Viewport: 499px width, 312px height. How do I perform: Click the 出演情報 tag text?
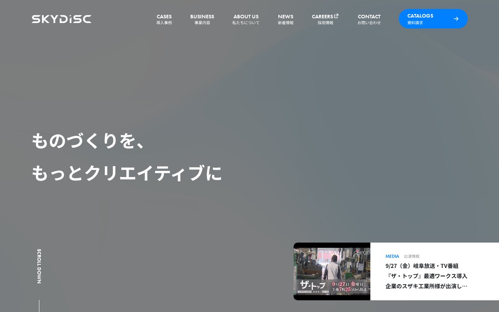coord(412,256)
